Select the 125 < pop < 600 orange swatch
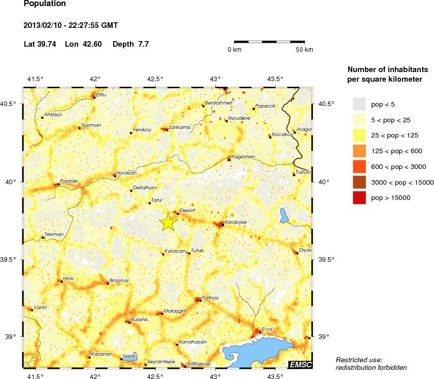The height and width of the screenshot is (379, 434). coord(359,151)
